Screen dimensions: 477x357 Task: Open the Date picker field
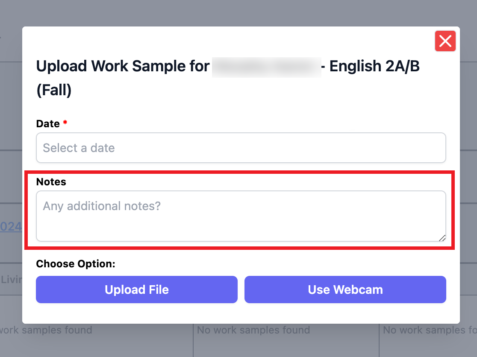pyautogui.click(x=241, y=148)
